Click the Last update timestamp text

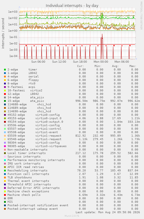pyautogui.click(x=108, y=212)
